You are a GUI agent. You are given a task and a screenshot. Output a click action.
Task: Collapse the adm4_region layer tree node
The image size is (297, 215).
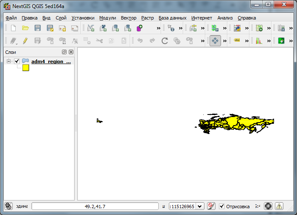8,61
